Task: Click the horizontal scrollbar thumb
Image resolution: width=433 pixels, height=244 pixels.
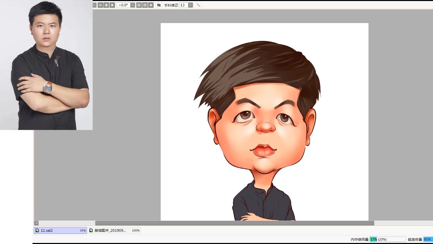Action: (234, 223)
